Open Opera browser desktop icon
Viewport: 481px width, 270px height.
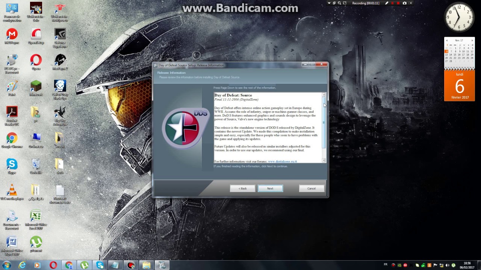tap(36, 62)
